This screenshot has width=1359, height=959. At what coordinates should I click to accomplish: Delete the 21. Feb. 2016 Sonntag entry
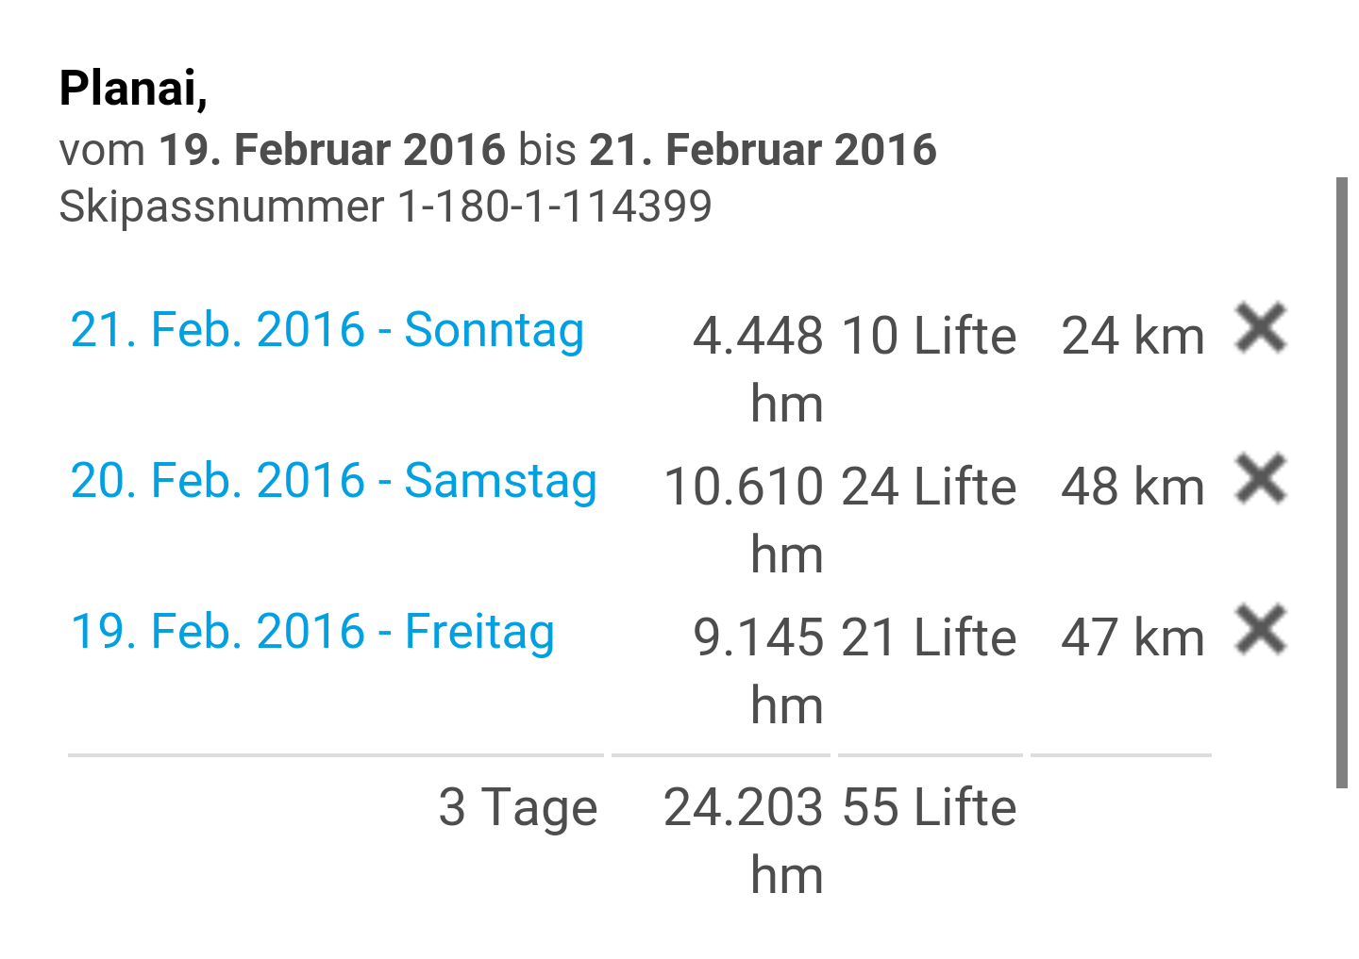click(x=1261, y=329)
